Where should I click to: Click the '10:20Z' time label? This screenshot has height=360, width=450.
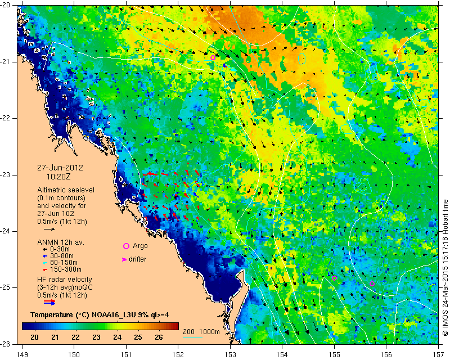point(58,177)
